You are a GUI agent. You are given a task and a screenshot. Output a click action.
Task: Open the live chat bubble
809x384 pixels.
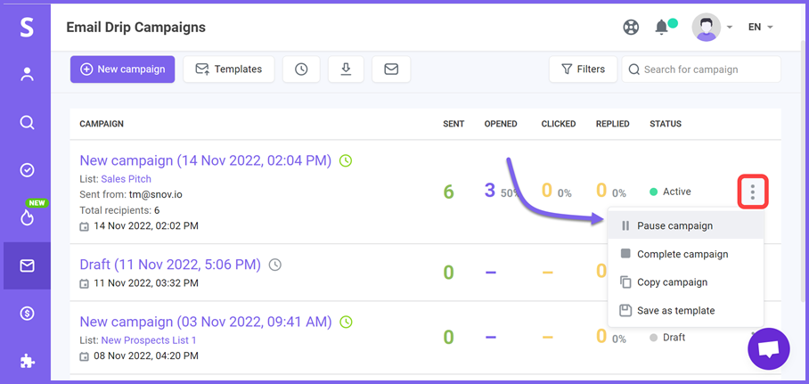(x=768, y=349)
